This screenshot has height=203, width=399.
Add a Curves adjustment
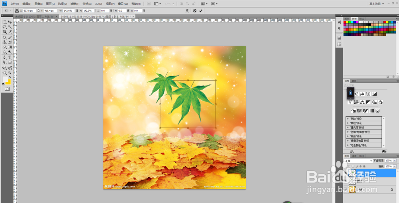pyautogui.click(x=368, y=94)
